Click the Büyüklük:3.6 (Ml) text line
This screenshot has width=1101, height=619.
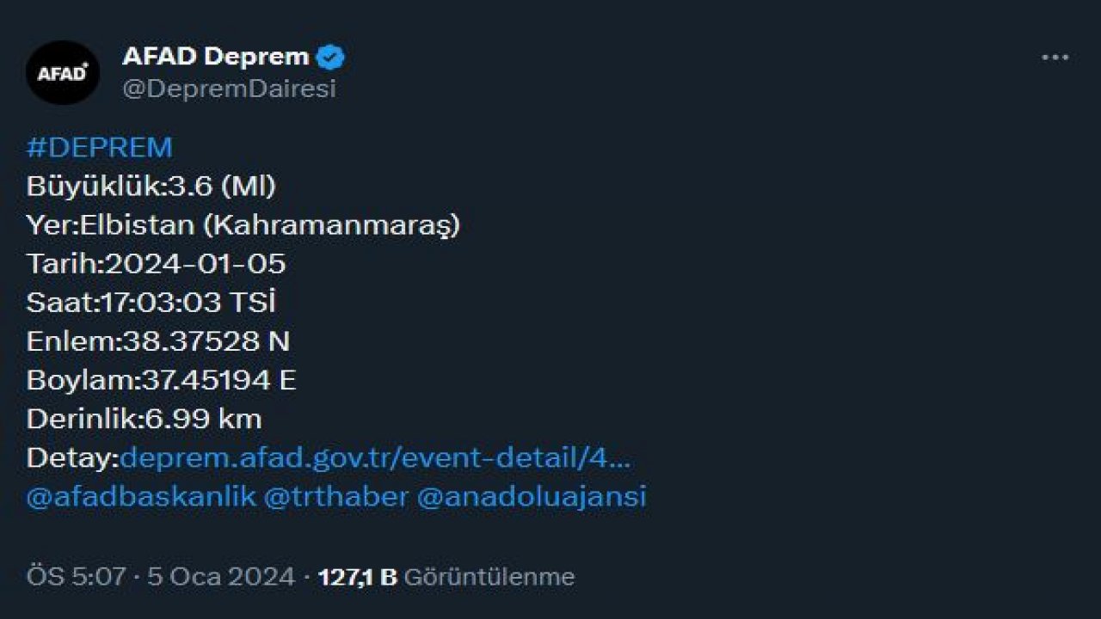click(151, 187)
